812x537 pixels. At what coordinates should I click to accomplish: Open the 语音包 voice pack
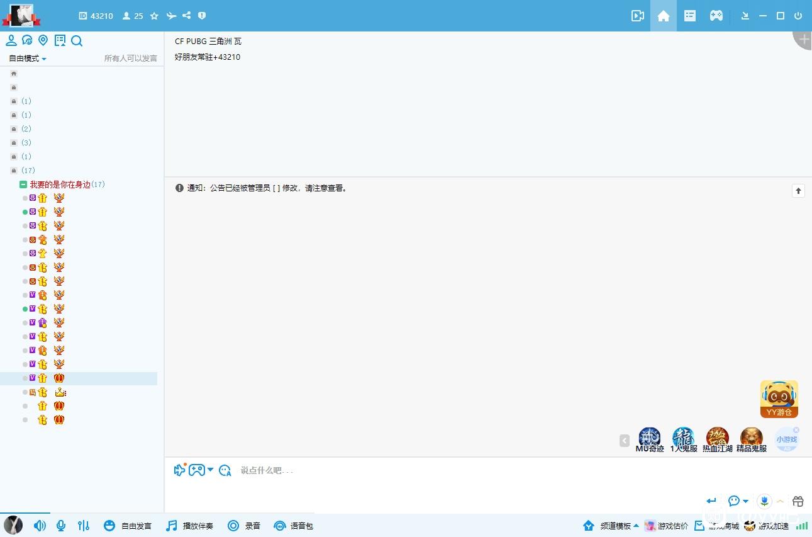[293, 526]
